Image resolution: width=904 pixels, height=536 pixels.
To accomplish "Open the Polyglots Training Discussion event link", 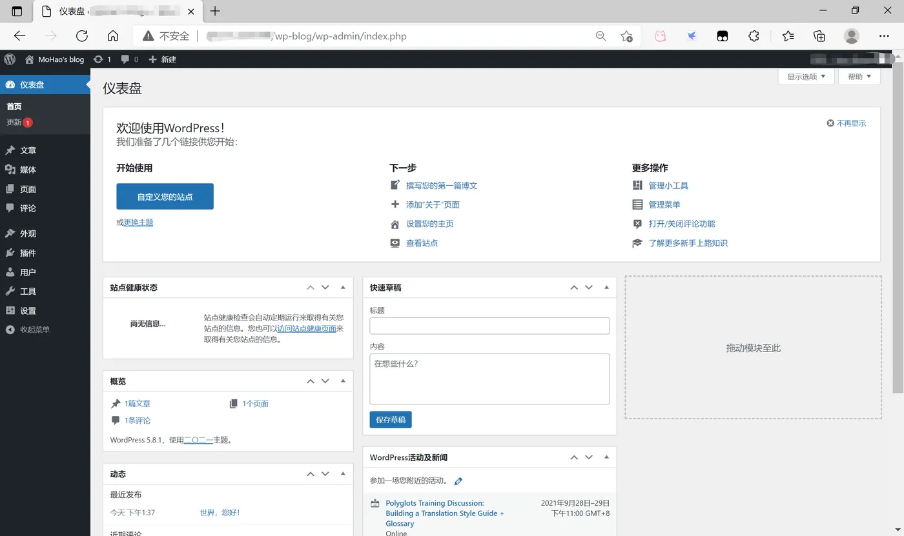I will (x=445, y=513).
